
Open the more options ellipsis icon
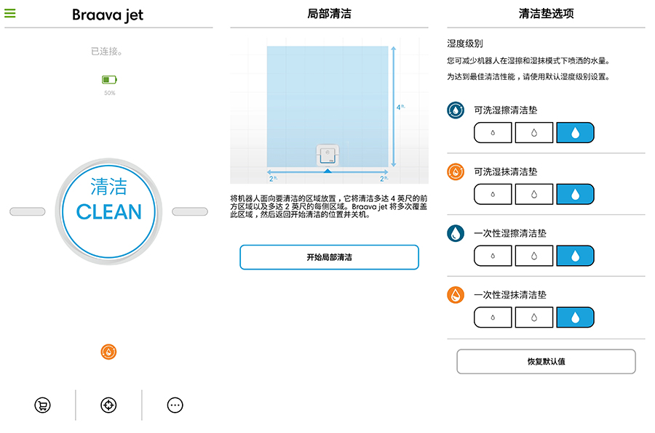[x=175, y=405]
